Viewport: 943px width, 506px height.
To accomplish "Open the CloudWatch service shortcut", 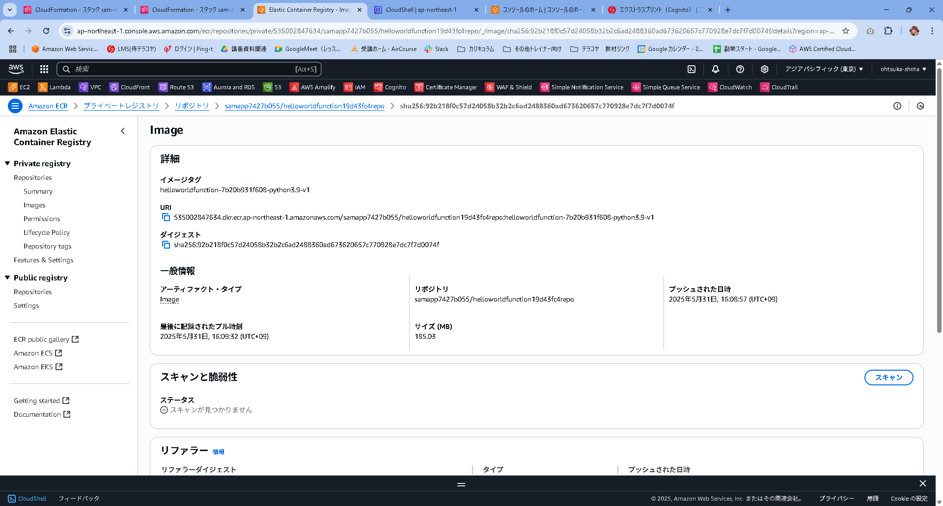I will [730, 87].
